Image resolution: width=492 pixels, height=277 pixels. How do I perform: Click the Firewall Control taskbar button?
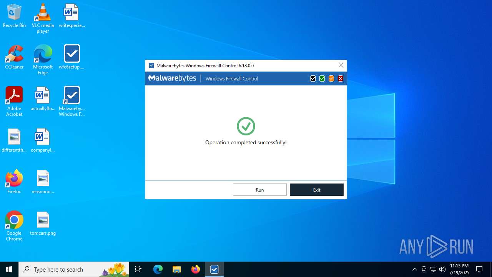tap(214, 269)
